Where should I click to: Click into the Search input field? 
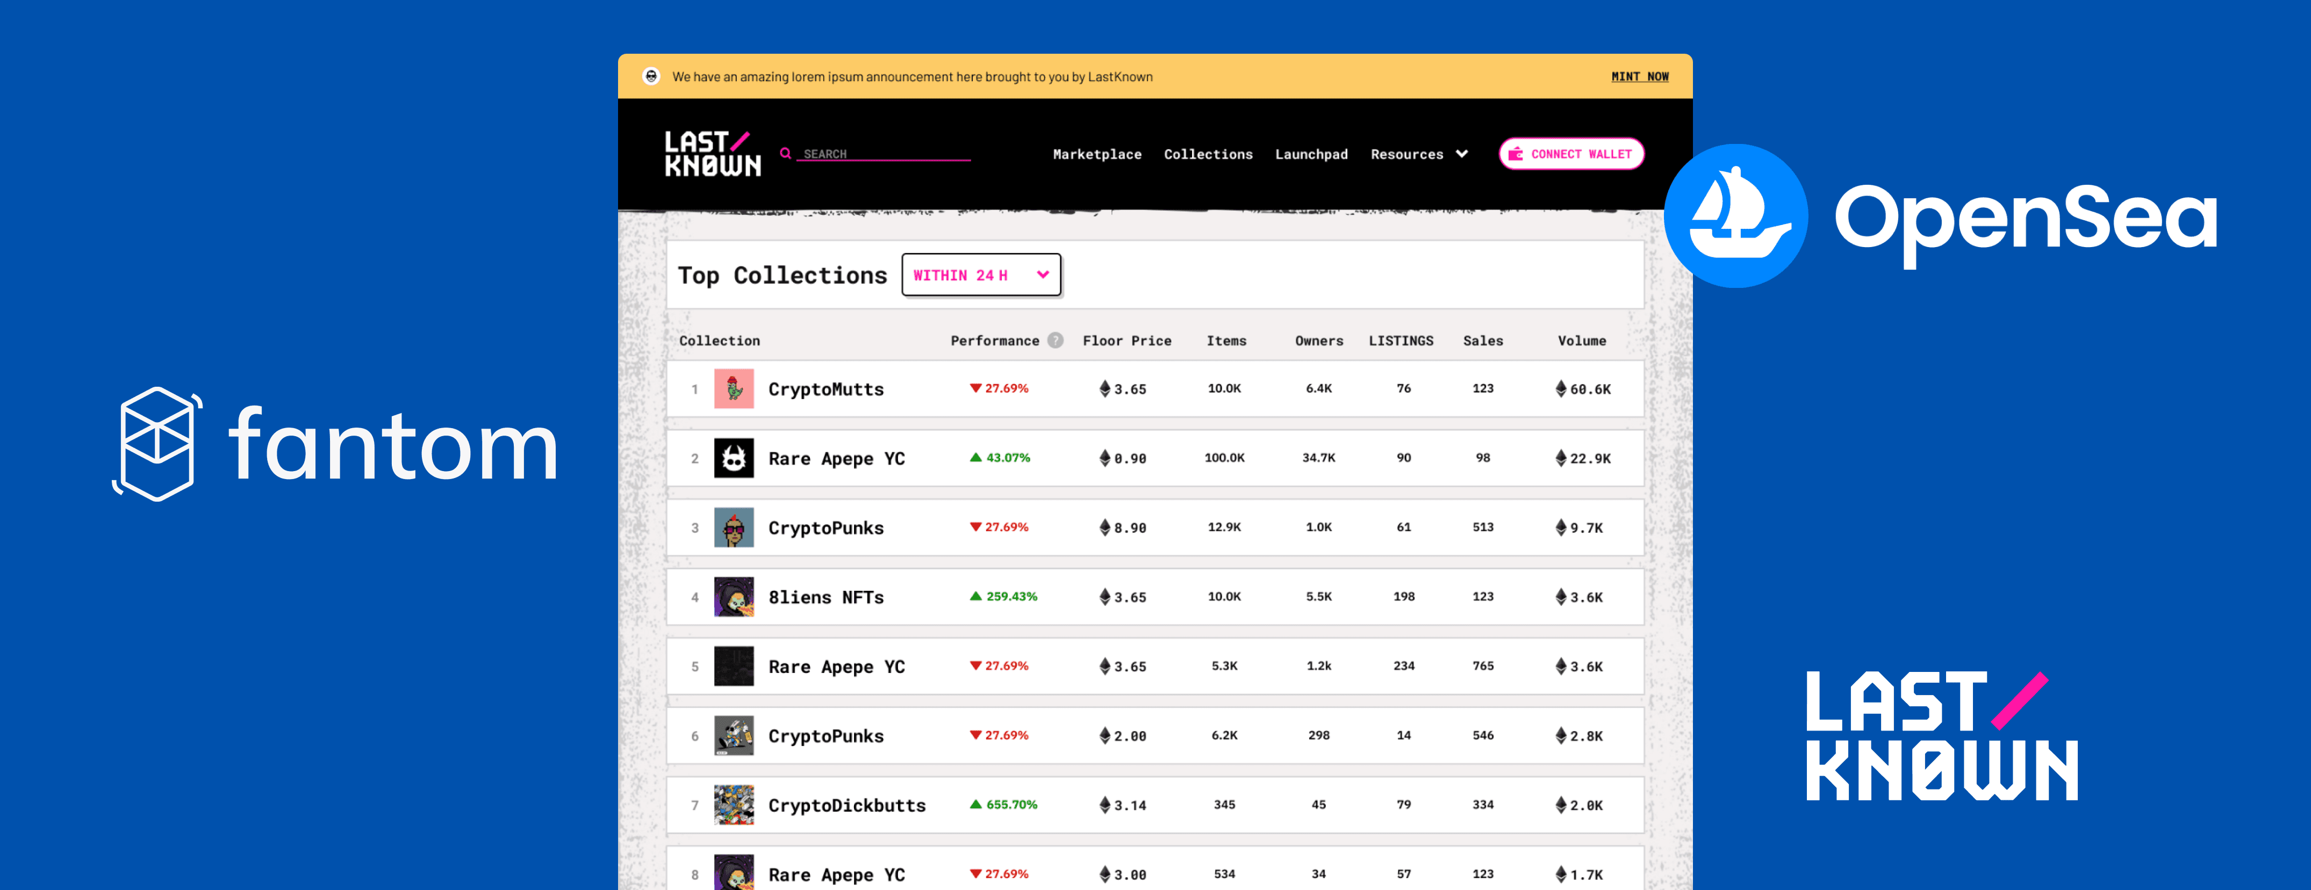tap(884, 154)
